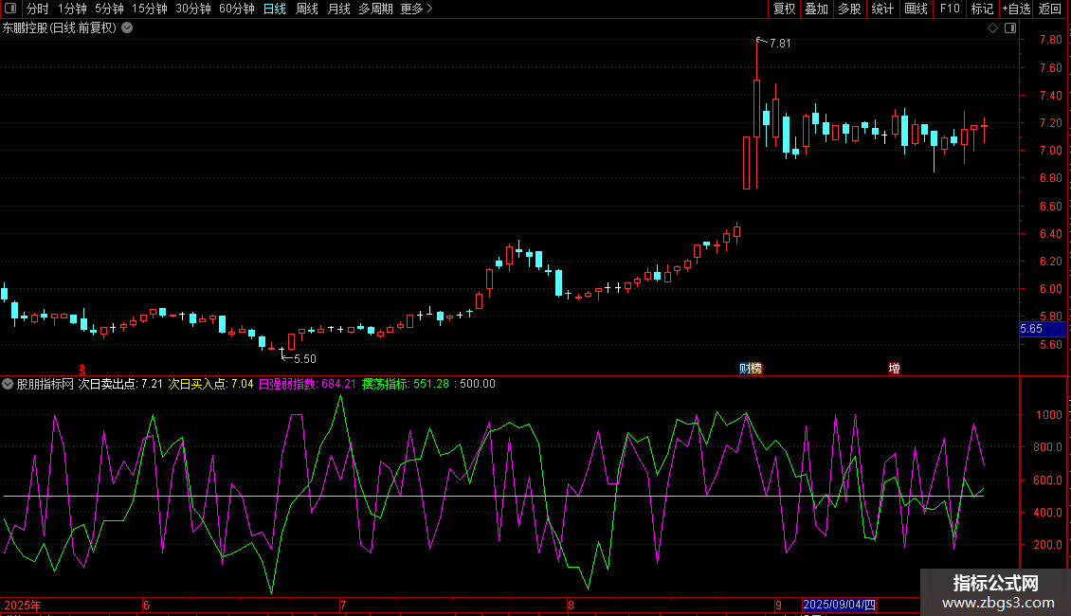Click the 增 event marker
This screenshot has width=1071, height=616.
894,368
